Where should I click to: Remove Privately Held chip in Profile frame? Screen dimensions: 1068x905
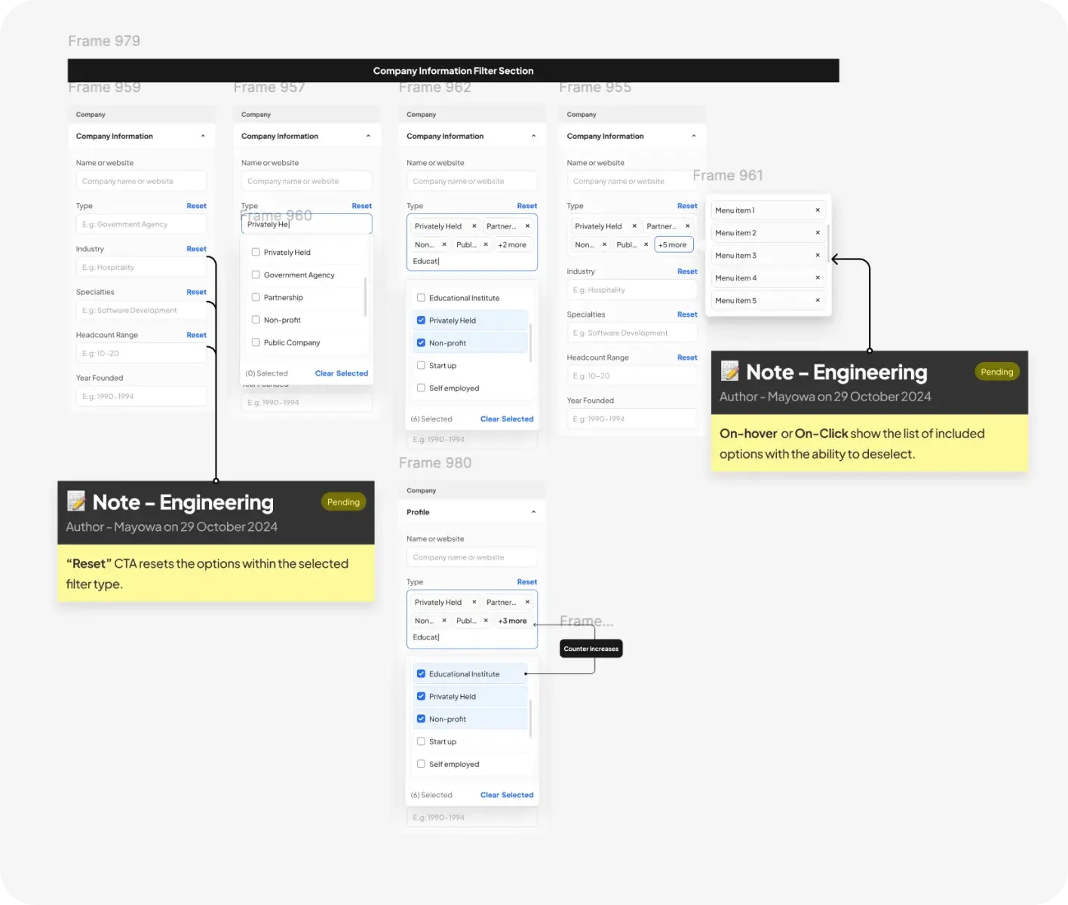[x=474, y=602]
